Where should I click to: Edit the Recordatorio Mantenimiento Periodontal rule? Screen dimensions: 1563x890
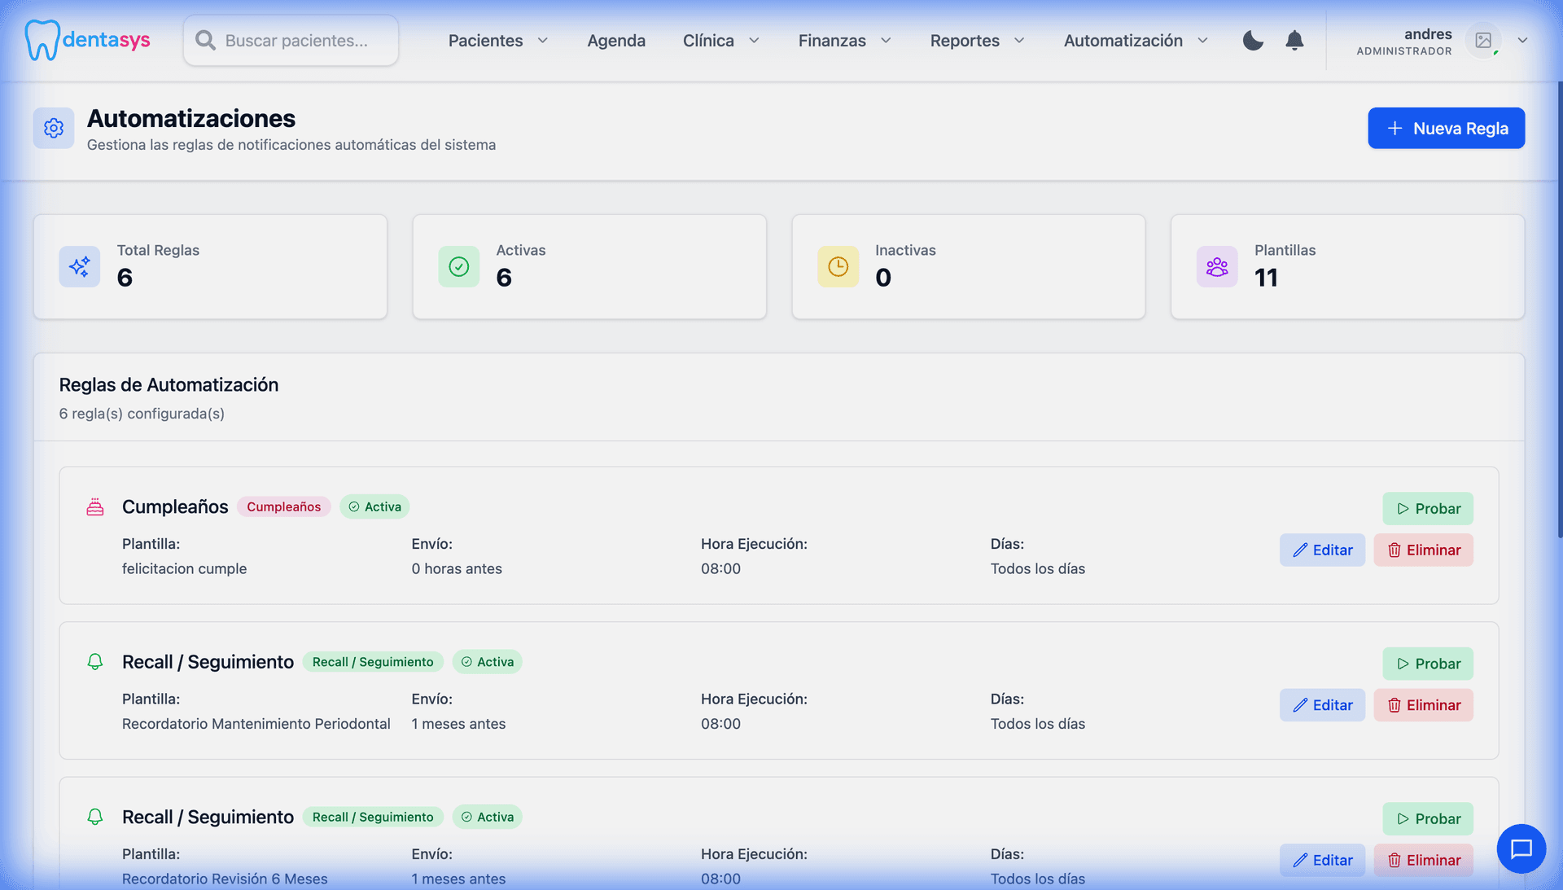point(1322,705)
